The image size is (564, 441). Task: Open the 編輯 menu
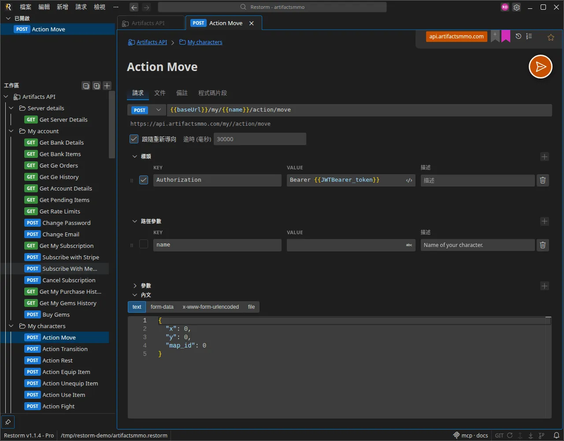[44, 7]
